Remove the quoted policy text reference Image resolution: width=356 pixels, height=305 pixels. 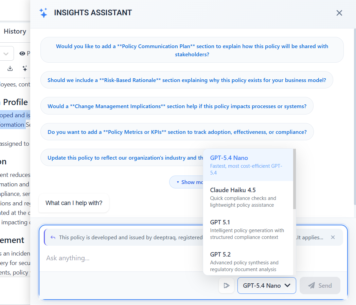point(333,237)
